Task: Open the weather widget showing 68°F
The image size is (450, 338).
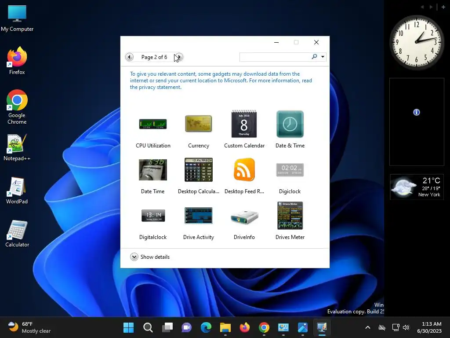Action: click(x=29, y=327)
